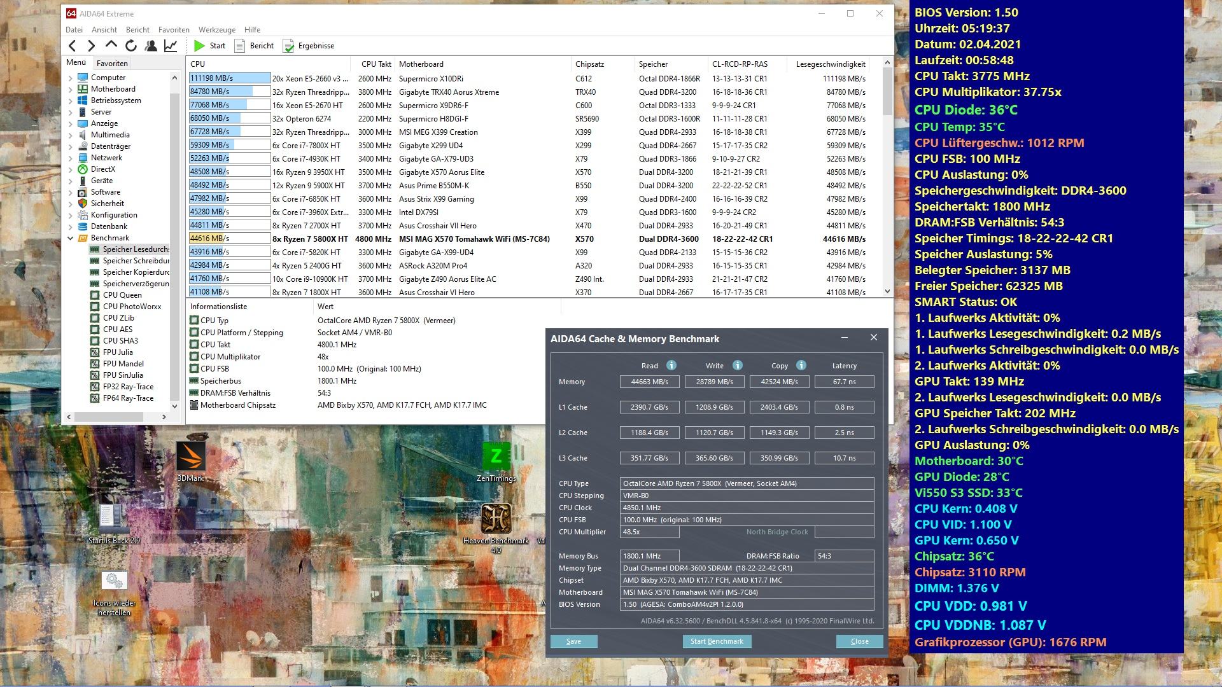Select the Speicher Kopierdurchsatz benchmark
1222x687 pixels.
click(x=129, y=272)
